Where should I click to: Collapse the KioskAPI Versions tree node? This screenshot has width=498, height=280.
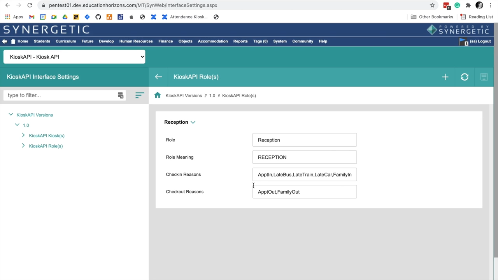pos(11,115)
